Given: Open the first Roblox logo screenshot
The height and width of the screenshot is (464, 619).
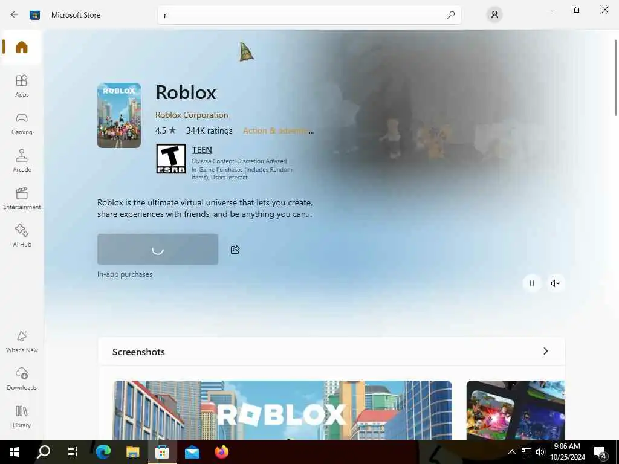Looking at the screenshot, I should tap(282, 410).
